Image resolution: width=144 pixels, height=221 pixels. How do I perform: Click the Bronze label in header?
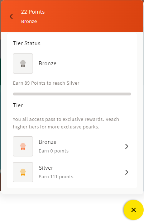click(29, 22)
